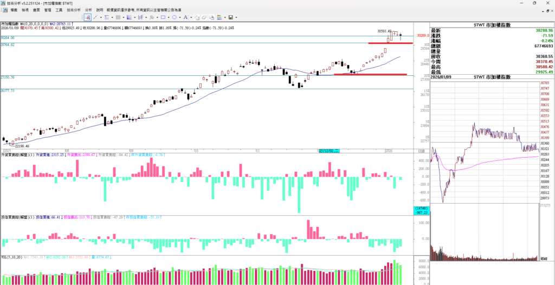Open the 工具 menu
555x285 pixels.
coord(59,10)
